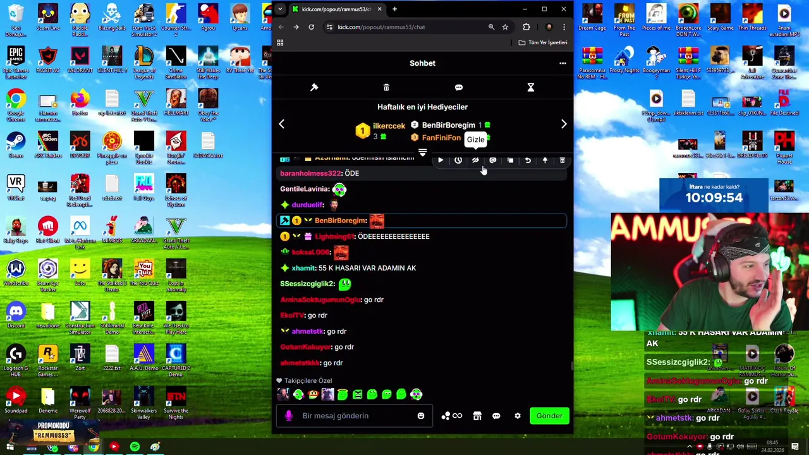The image size is (809, 455).
Task: Click the delete icon in message action bar
Action: tap(562, 161)
